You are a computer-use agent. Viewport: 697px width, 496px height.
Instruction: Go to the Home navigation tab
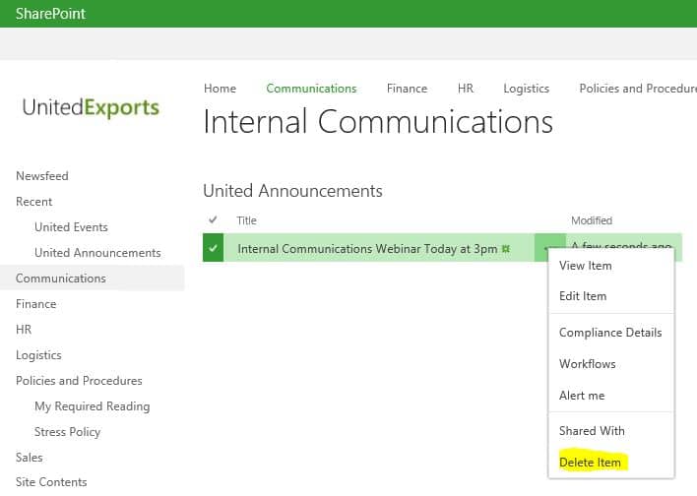click(x=221, y=89)
